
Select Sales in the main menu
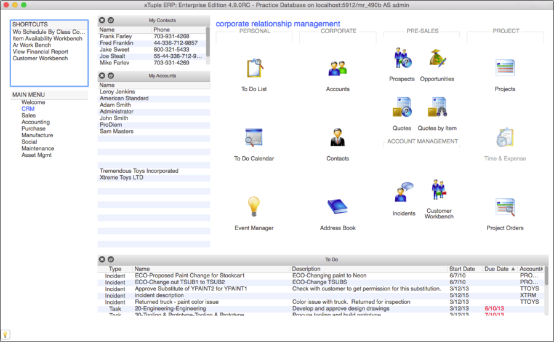coord(28,116)
